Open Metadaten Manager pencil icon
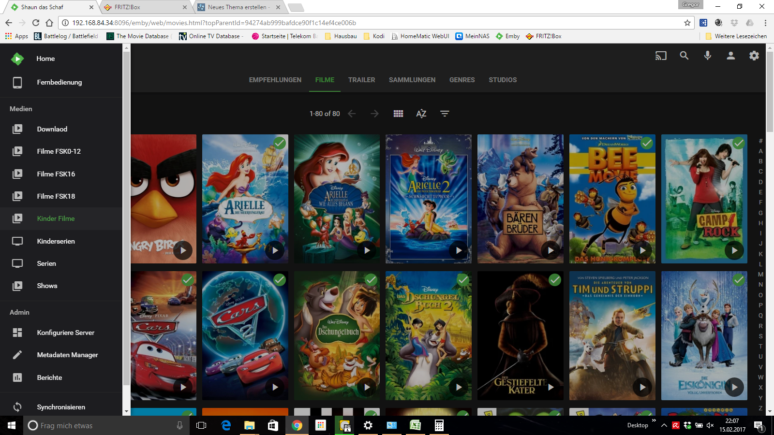Image resolution: width=774 pixels, height=435 pixels. point(17,355)
